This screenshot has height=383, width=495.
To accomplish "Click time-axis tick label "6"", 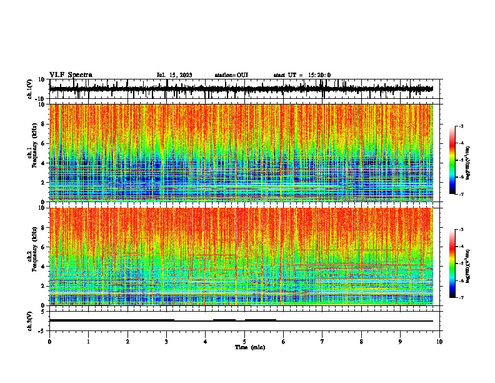I will pyautogui.click(x=284, y=342).
